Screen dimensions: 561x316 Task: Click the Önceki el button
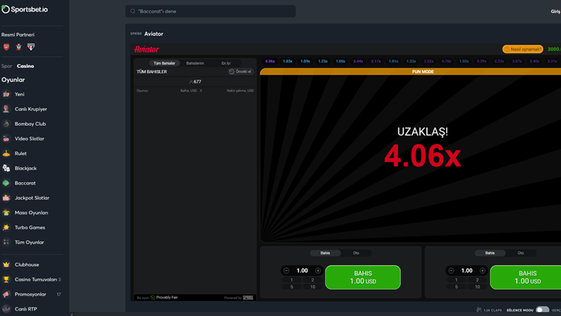(x=240, y=72)
